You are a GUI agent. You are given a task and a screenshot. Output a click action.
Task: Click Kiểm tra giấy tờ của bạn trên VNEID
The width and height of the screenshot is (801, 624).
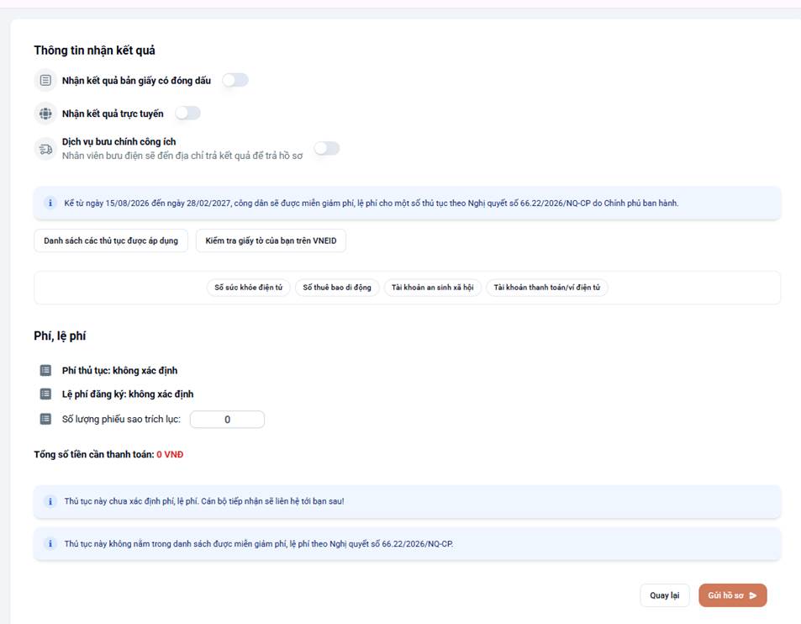tap(271, 241)
